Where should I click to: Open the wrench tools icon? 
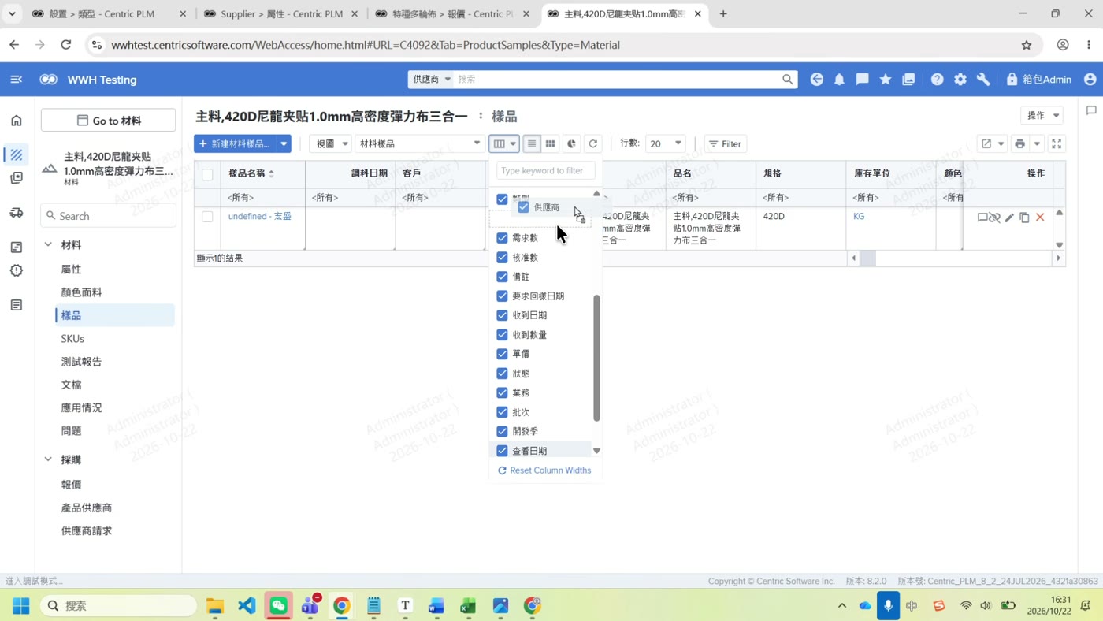click(983, 80)
